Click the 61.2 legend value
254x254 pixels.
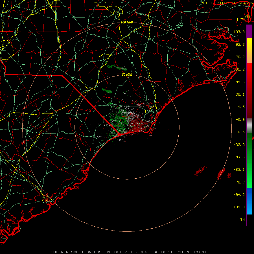(240, 69)
